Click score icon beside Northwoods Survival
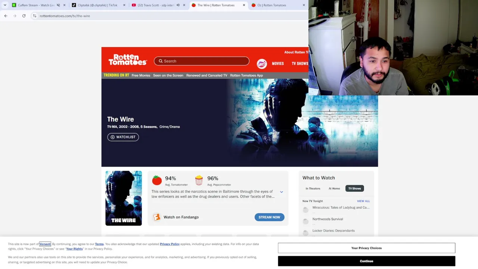478x269 pixels. point(306,222)
